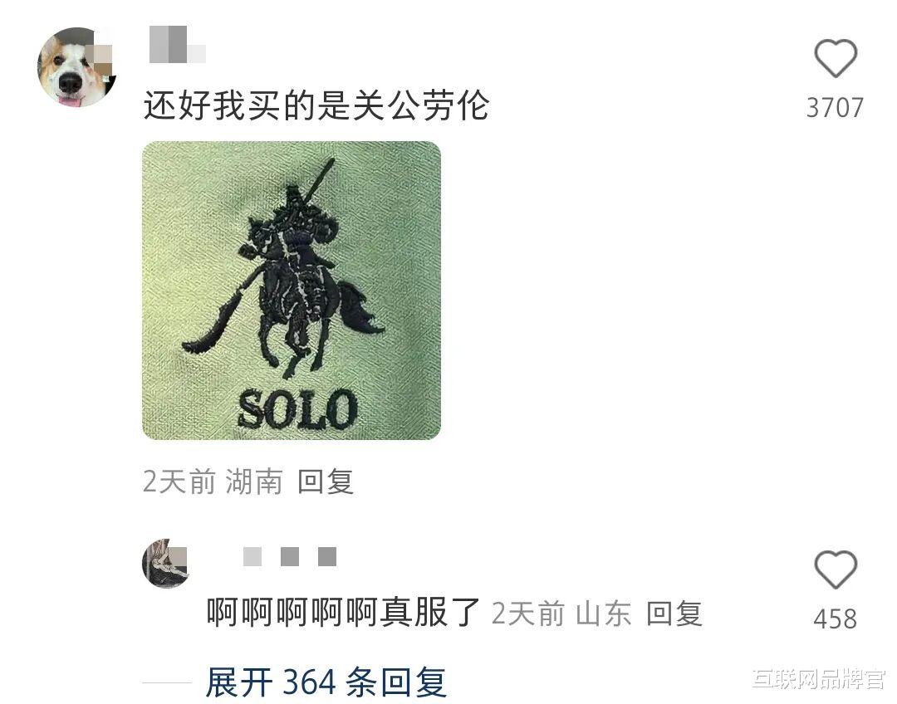Tap the 2天前 湖南 timestamp

pos(213,481)
